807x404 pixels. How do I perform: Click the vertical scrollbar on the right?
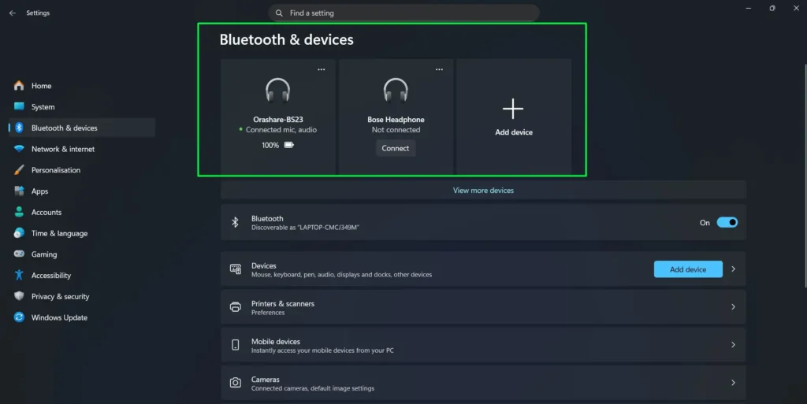pos(805,176)
